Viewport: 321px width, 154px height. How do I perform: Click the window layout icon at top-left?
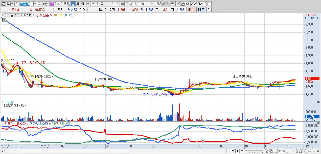[x=3, y=4]
